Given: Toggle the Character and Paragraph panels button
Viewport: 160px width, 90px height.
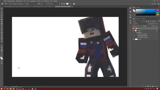Looking at the screenshot, I should 74,4.
